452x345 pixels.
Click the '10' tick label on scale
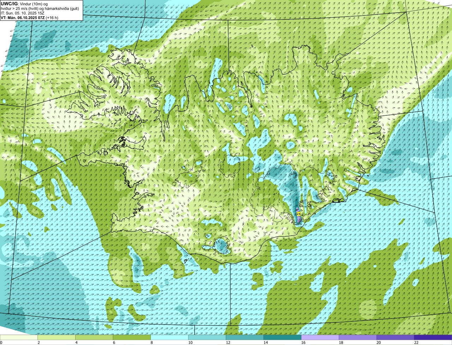click(190, 342)
